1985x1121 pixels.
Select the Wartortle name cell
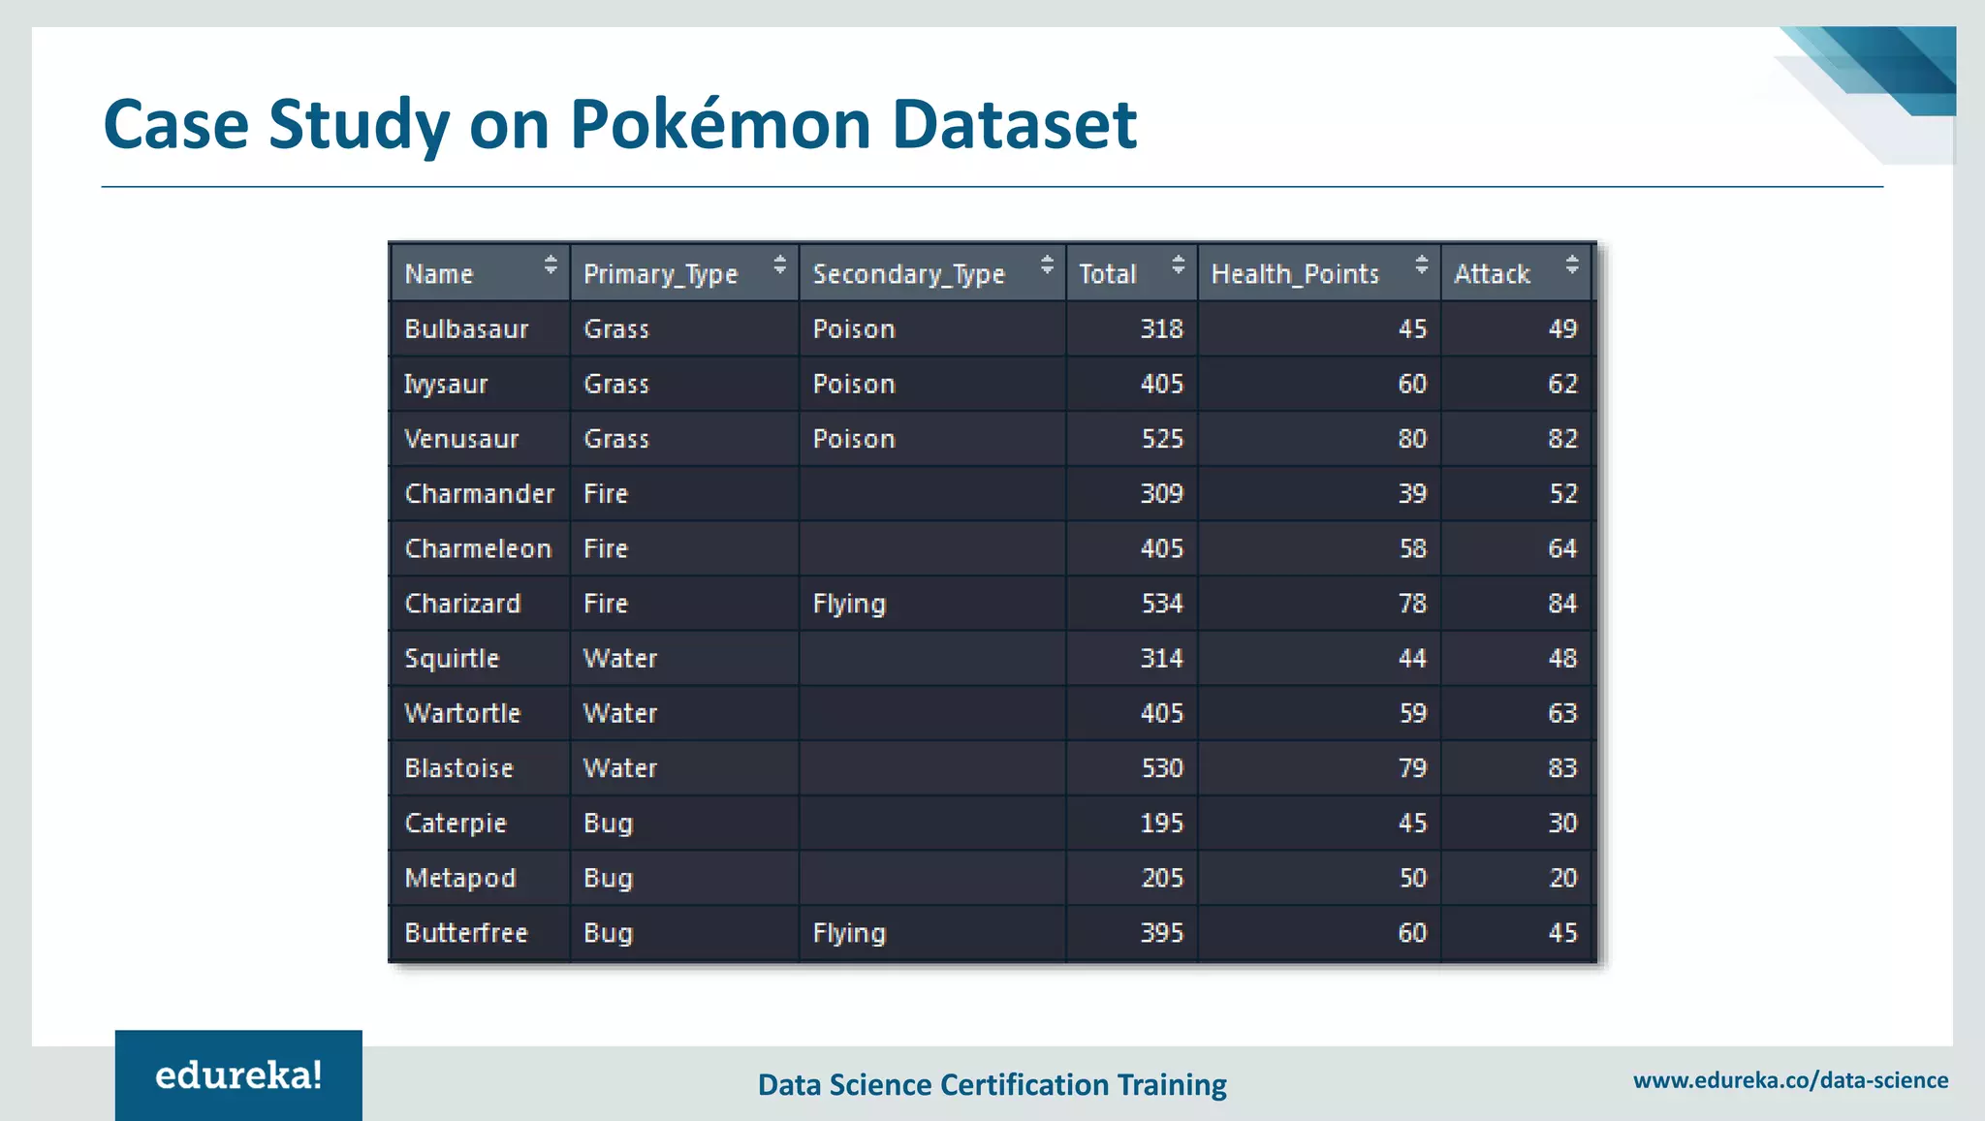(481, 714)
